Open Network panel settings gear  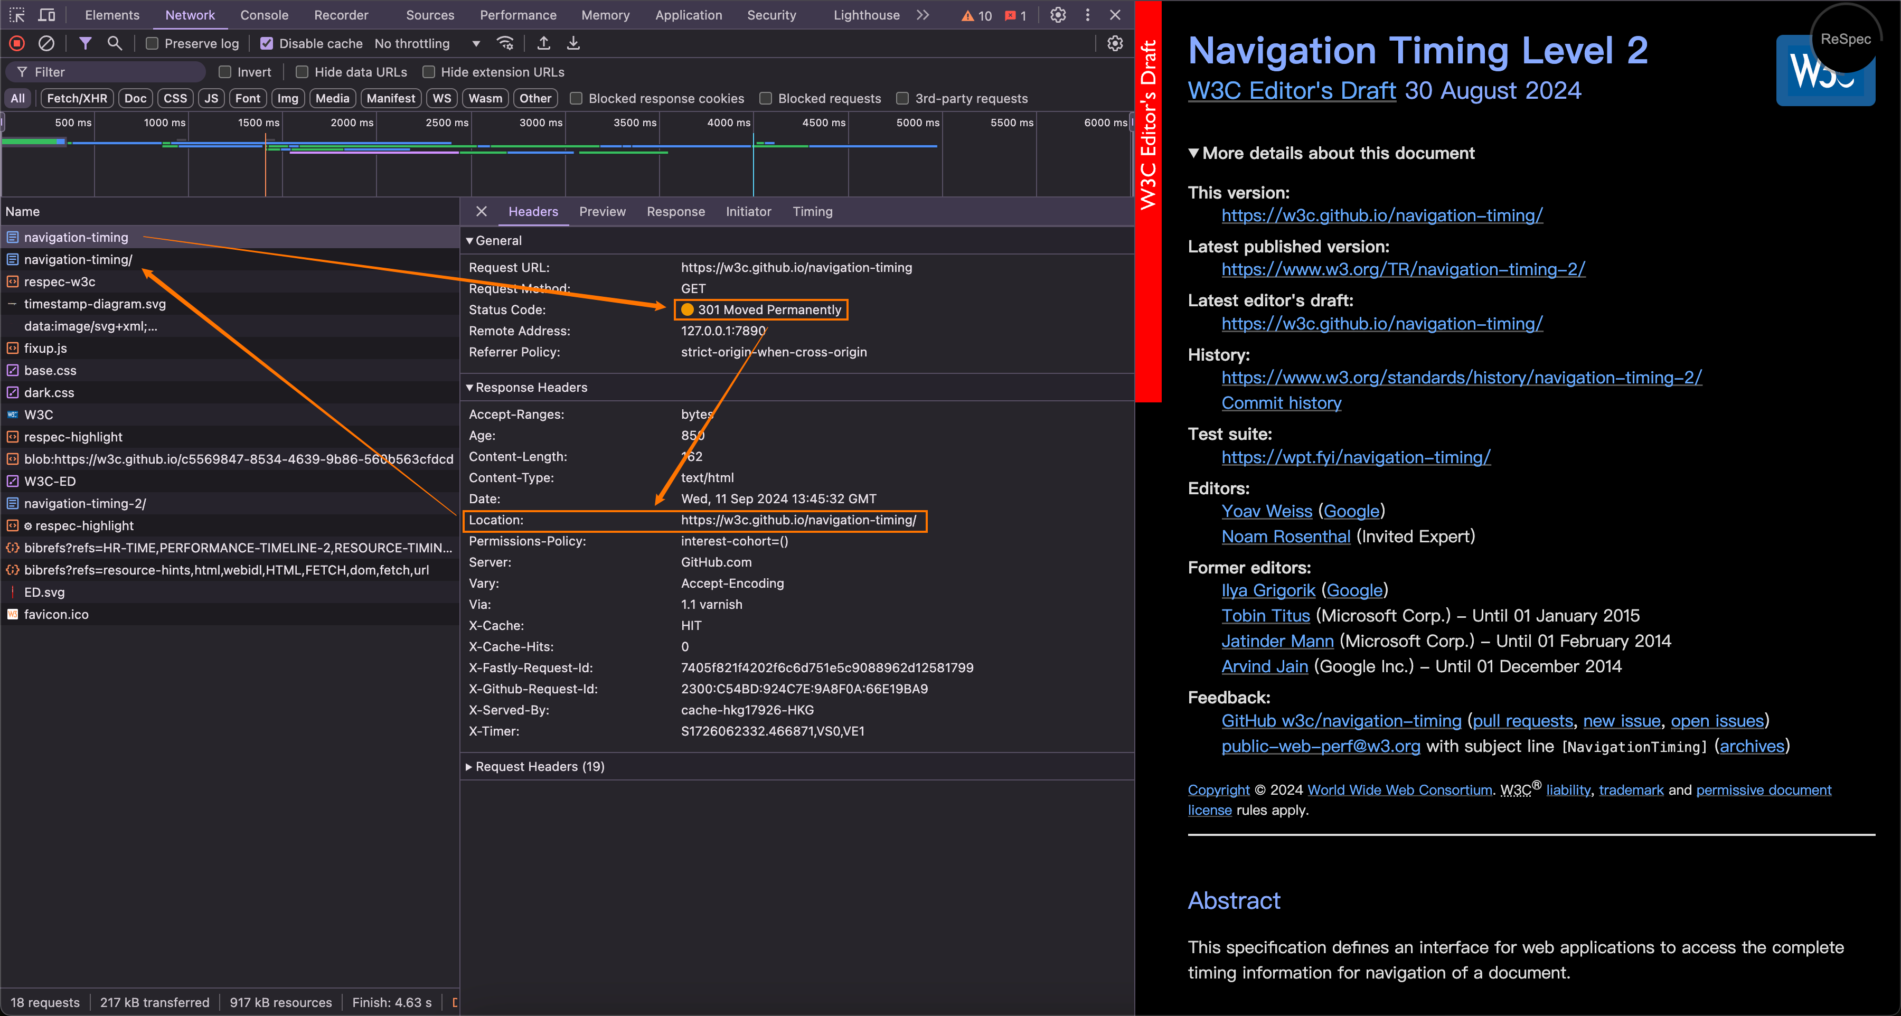click(1115, 43)
